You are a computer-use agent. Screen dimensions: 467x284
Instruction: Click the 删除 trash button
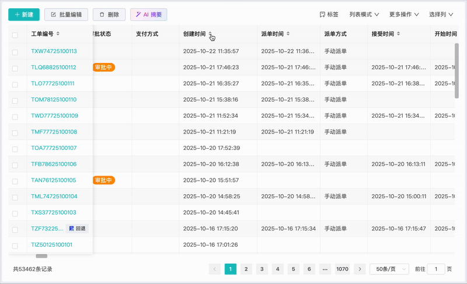click(109, 15)
